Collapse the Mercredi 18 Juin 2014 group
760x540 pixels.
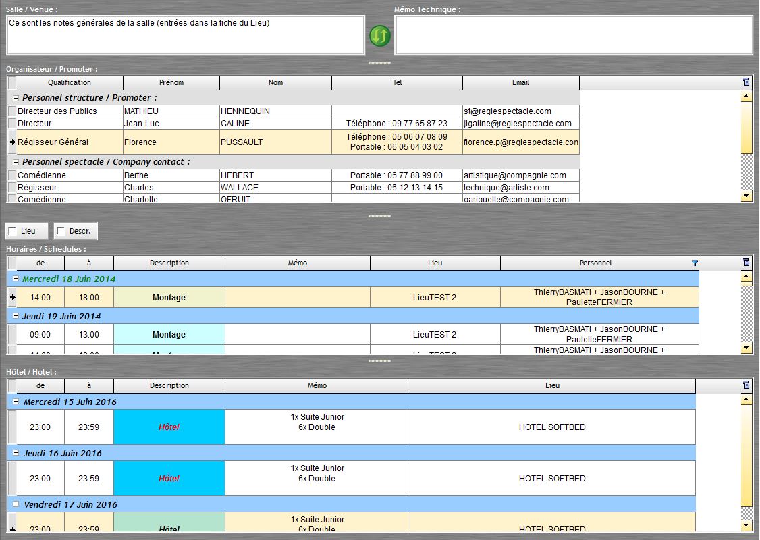(16, 279)
